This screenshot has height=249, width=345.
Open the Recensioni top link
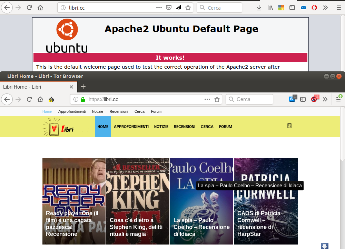(119, 111)
